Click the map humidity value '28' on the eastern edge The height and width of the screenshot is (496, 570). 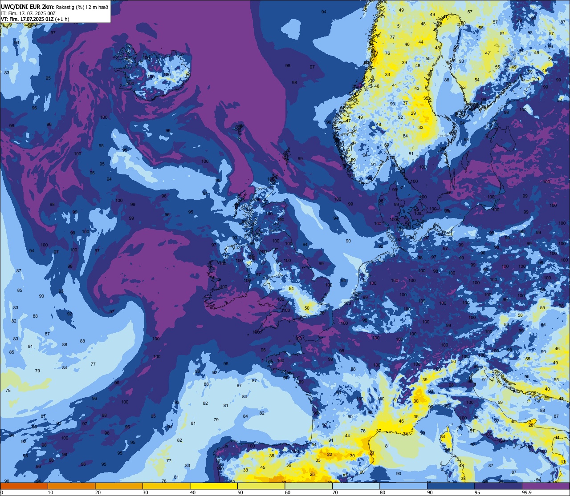[531, 425]
